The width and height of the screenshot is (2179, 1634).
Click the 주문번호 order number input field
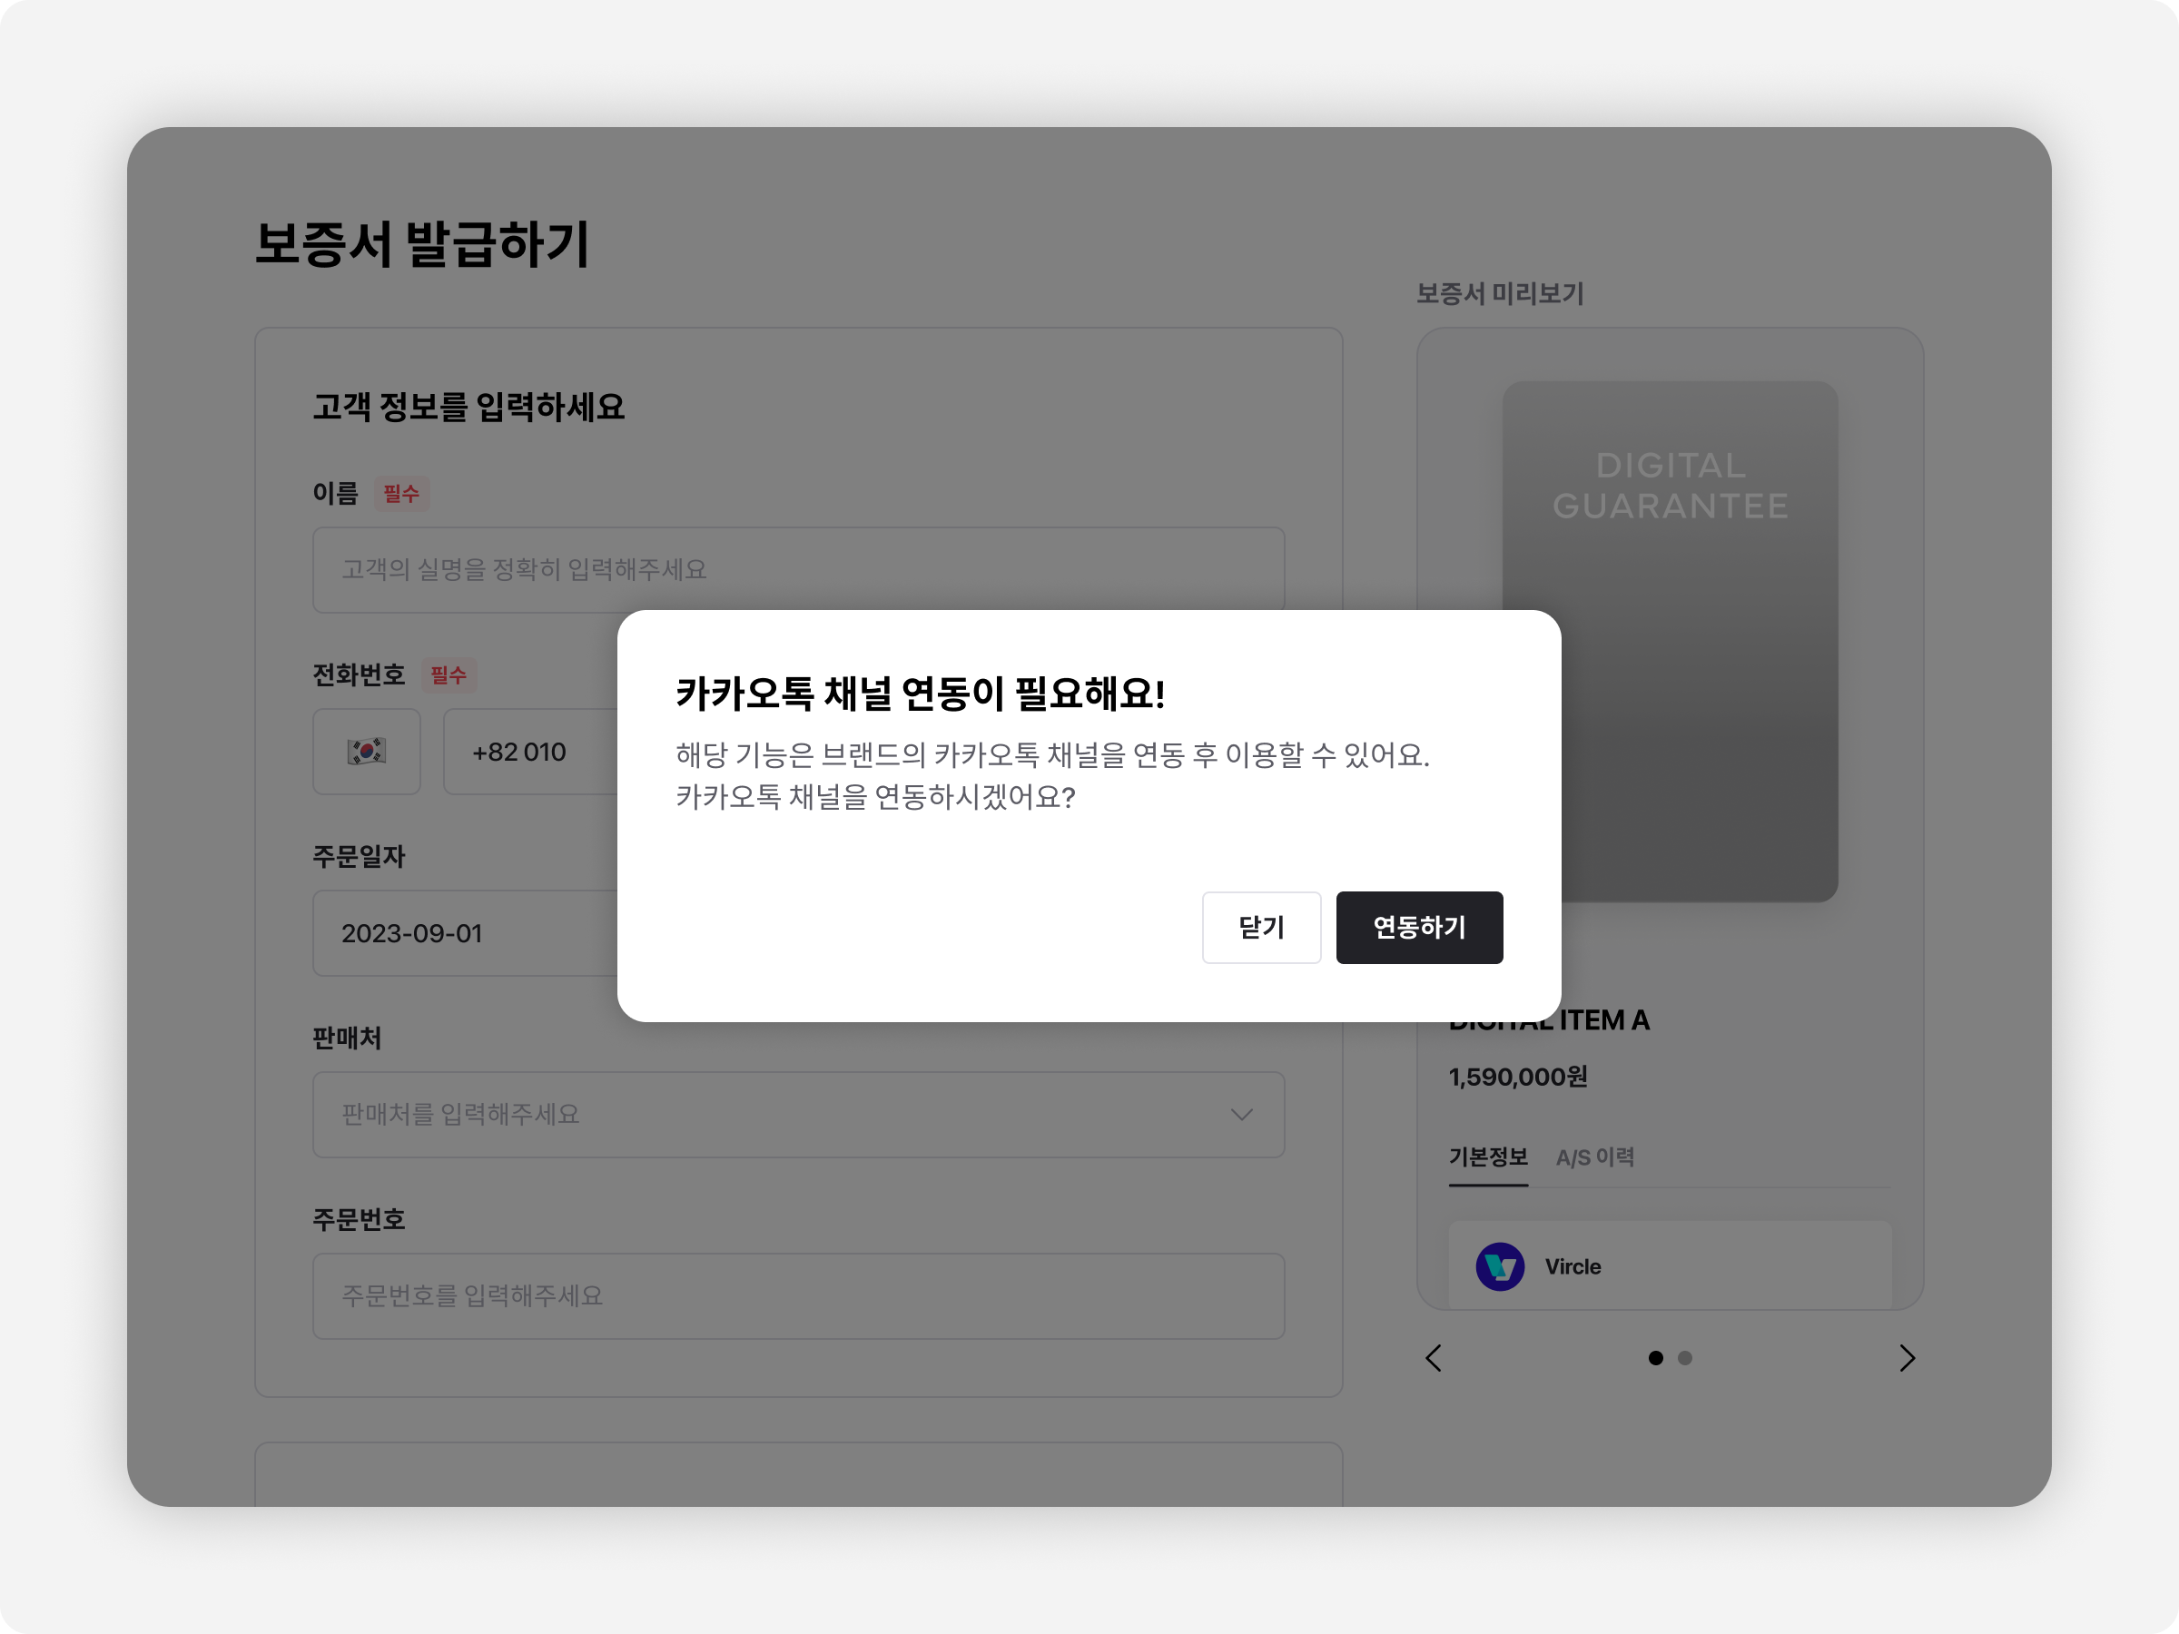(x=798, y=1296)
